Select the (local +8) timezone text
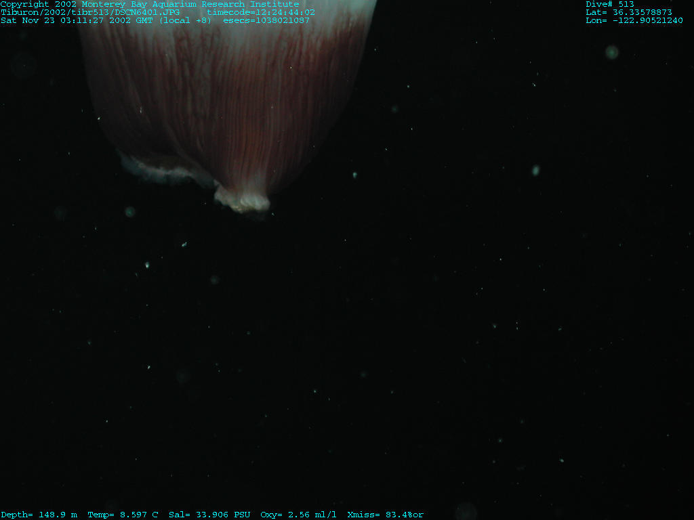The width and height of the screenshot is (694, 520). pos(185,20)
